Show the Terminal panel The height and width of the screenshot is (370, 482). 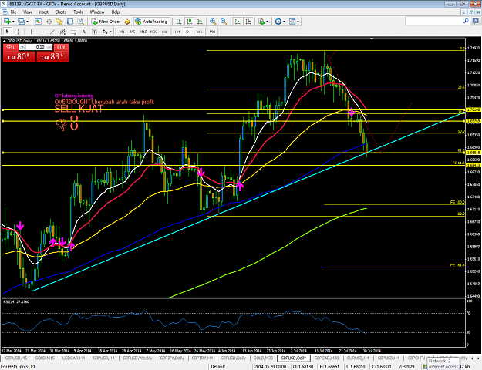[x=70, y=22]
